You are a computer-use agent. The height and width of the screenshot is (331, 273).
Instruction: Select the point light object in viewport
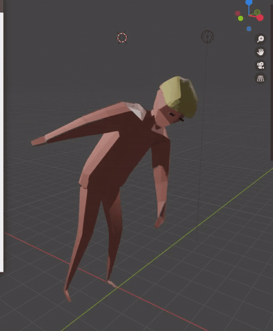pos(208,37)
